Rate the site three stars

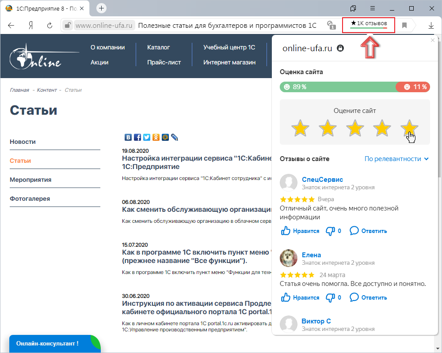click(355, 128)
